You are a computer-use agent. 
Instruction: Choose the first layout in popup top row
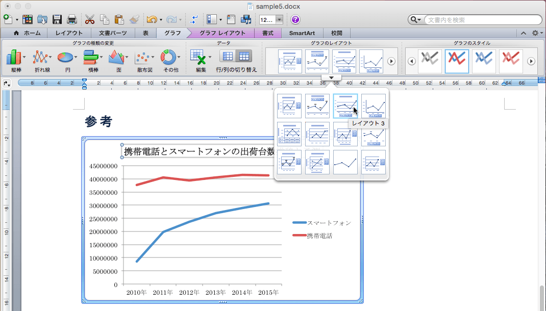point(289,106)
